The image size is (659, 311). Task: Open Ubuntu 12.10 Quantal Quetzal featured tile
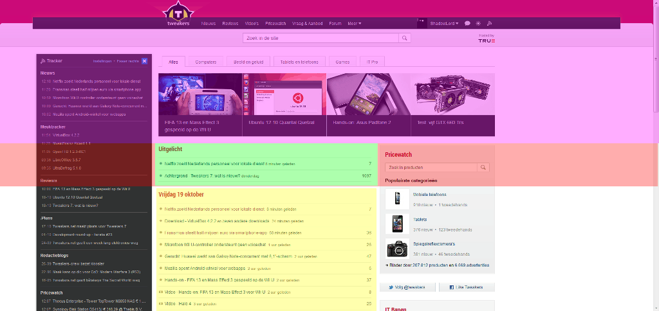click(284, 105)
